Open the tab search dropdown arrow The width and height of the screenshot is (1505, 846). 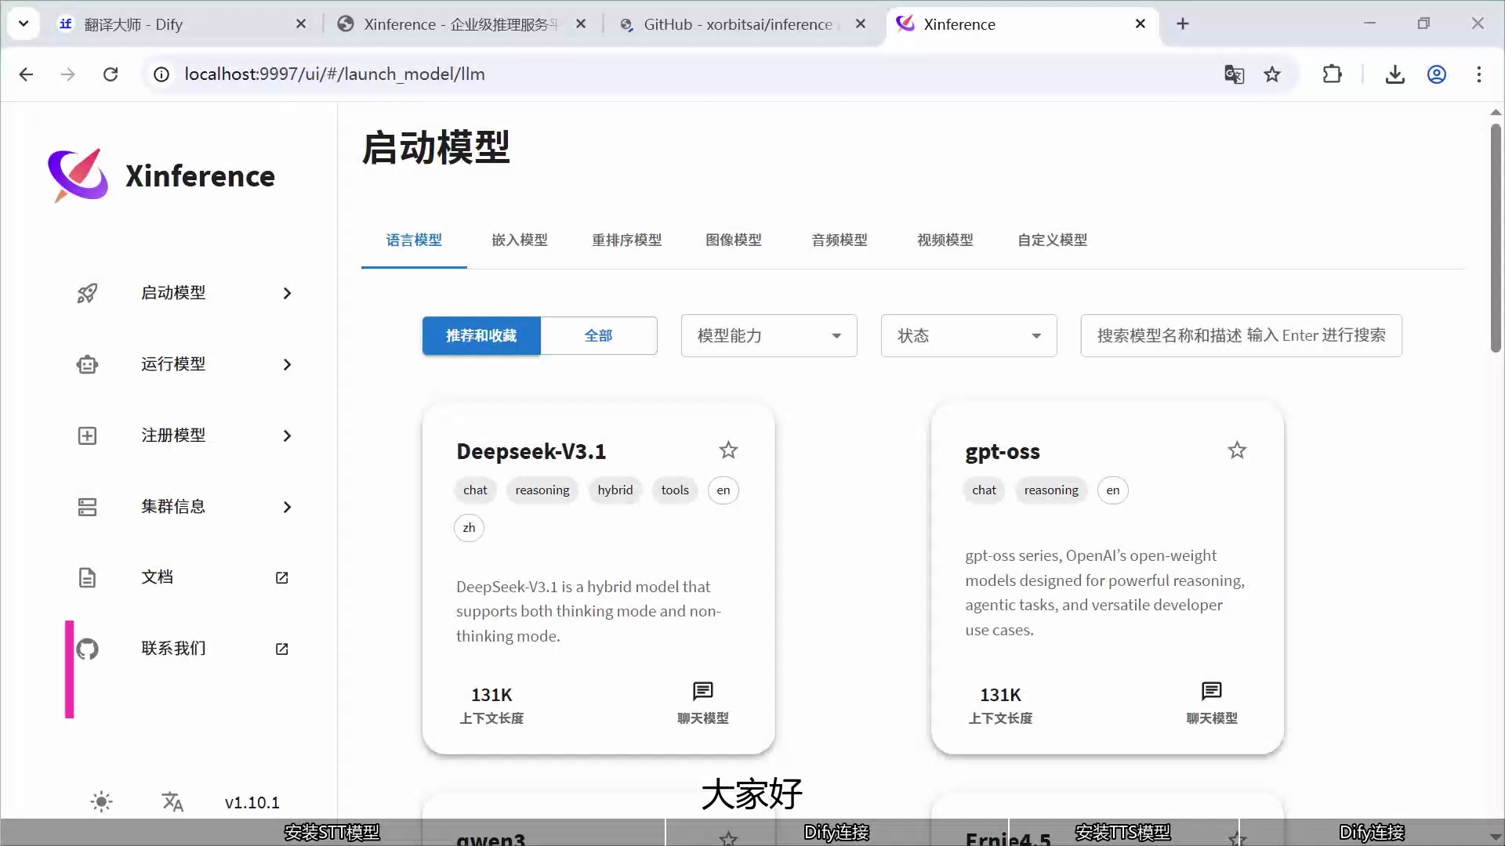pos(24,23)
